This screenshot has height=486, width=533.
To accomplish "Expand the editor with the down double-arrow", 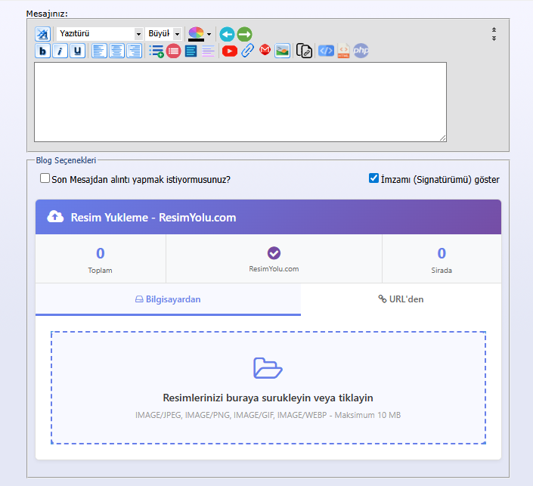I will coord(494,38).
